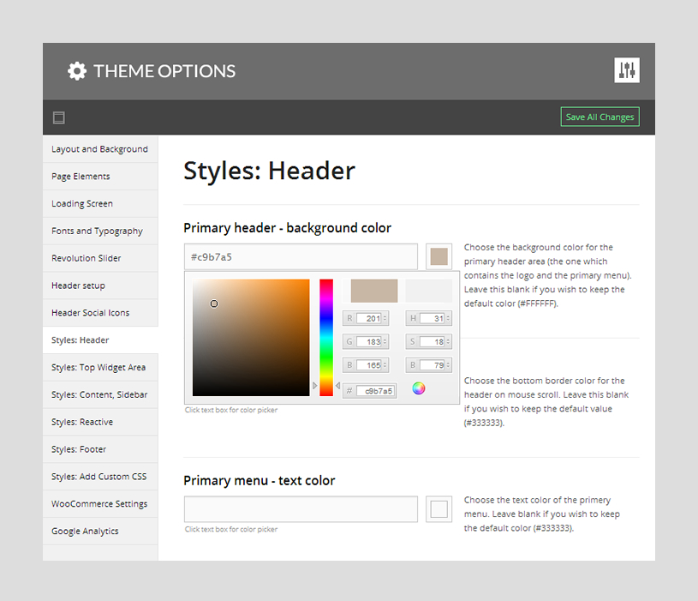Screen dimensions: 698x601
Task: Click the Primary header - background color label
Action: 287,228
